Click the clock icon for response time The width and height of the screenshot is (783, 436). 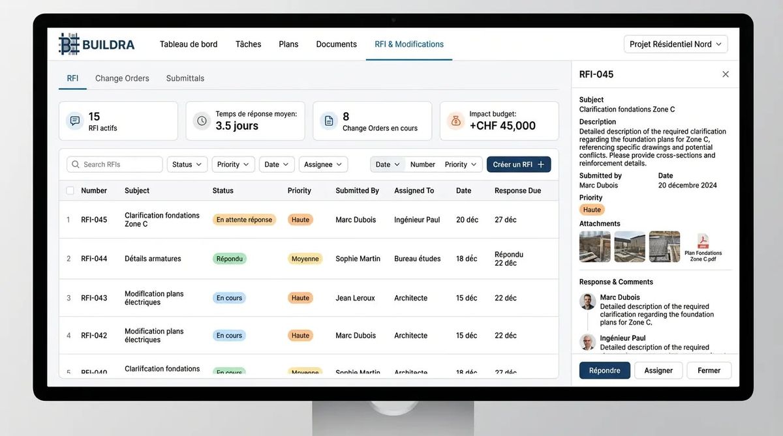click(202, 121)
